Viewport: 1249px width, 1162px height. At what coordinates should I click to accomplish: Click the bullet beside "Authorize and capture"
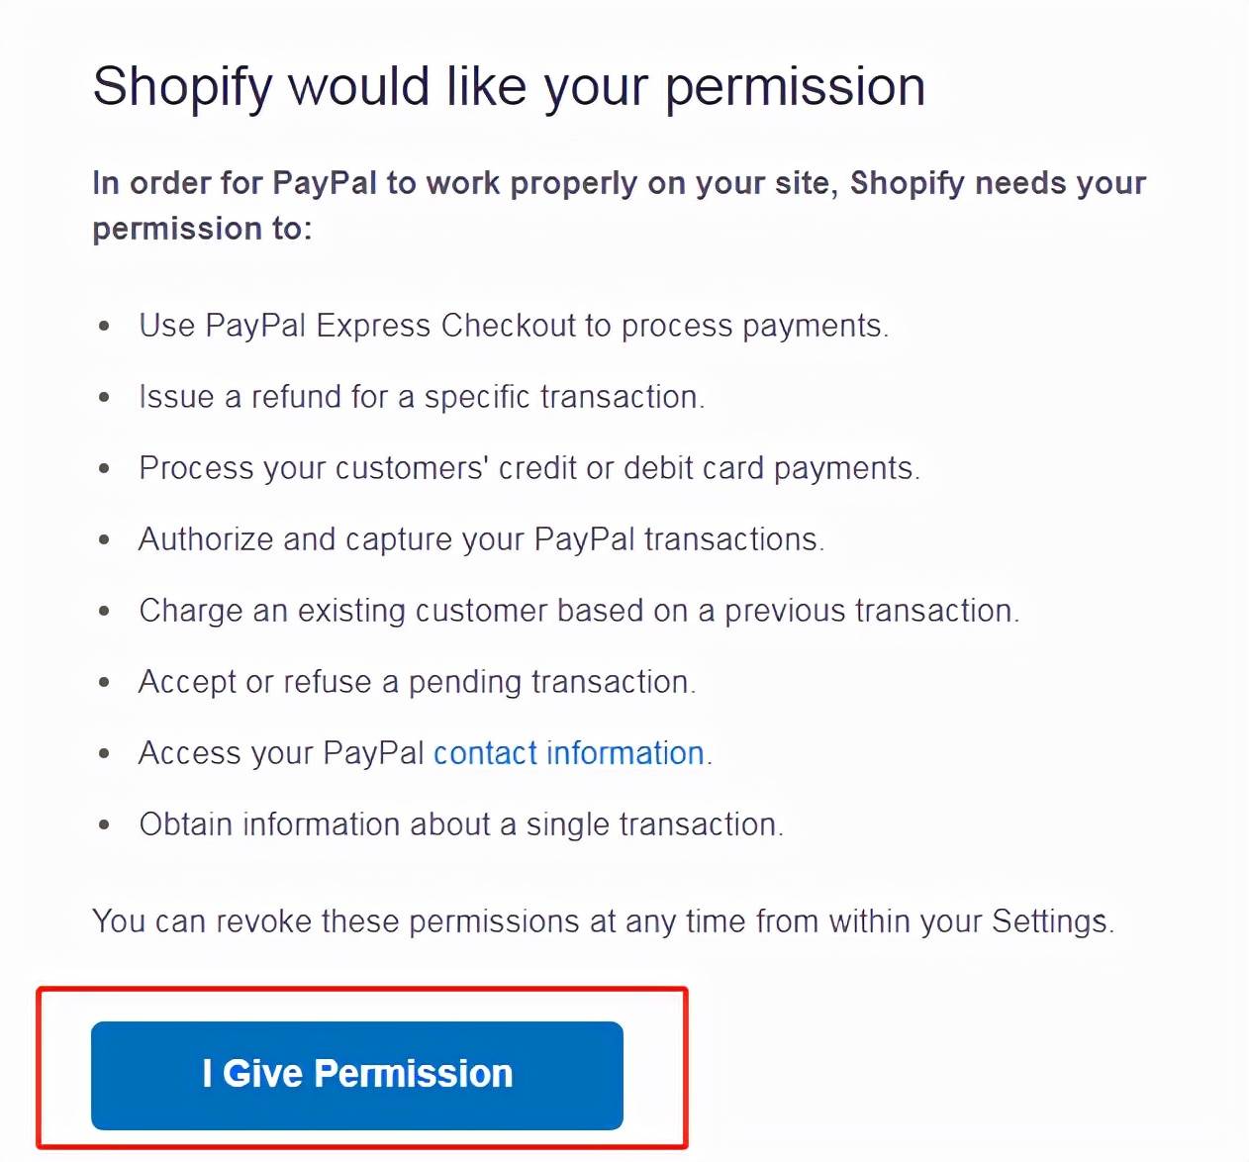point(105,539)
